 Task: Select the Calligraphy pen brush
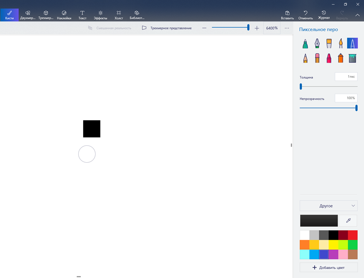click(317, 43)
